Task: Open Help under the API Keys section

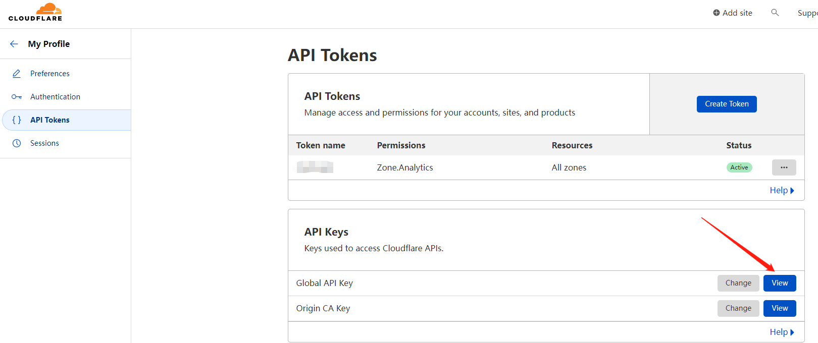Action: pyautogui.click(x=782, y=332)
